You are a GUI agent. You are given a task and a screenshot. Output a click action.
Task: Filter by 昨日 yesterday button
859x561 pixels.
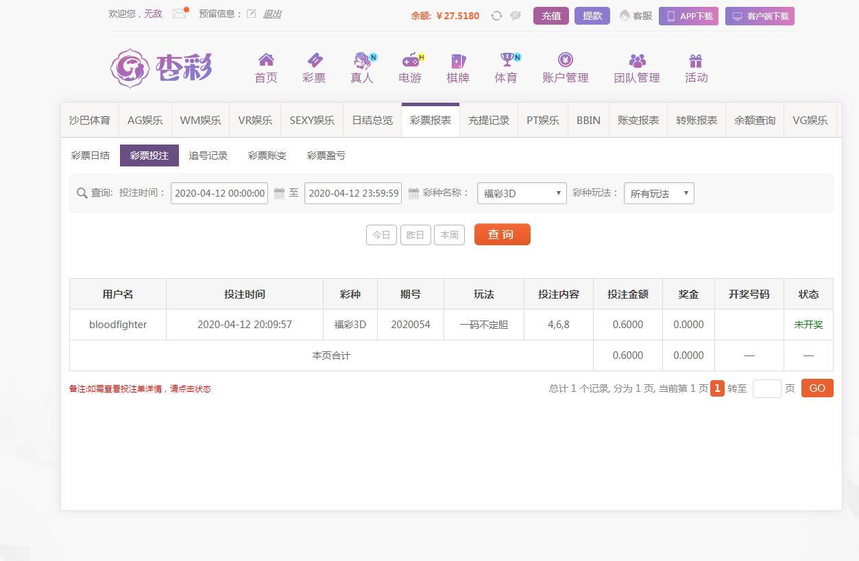click(415, 235)
